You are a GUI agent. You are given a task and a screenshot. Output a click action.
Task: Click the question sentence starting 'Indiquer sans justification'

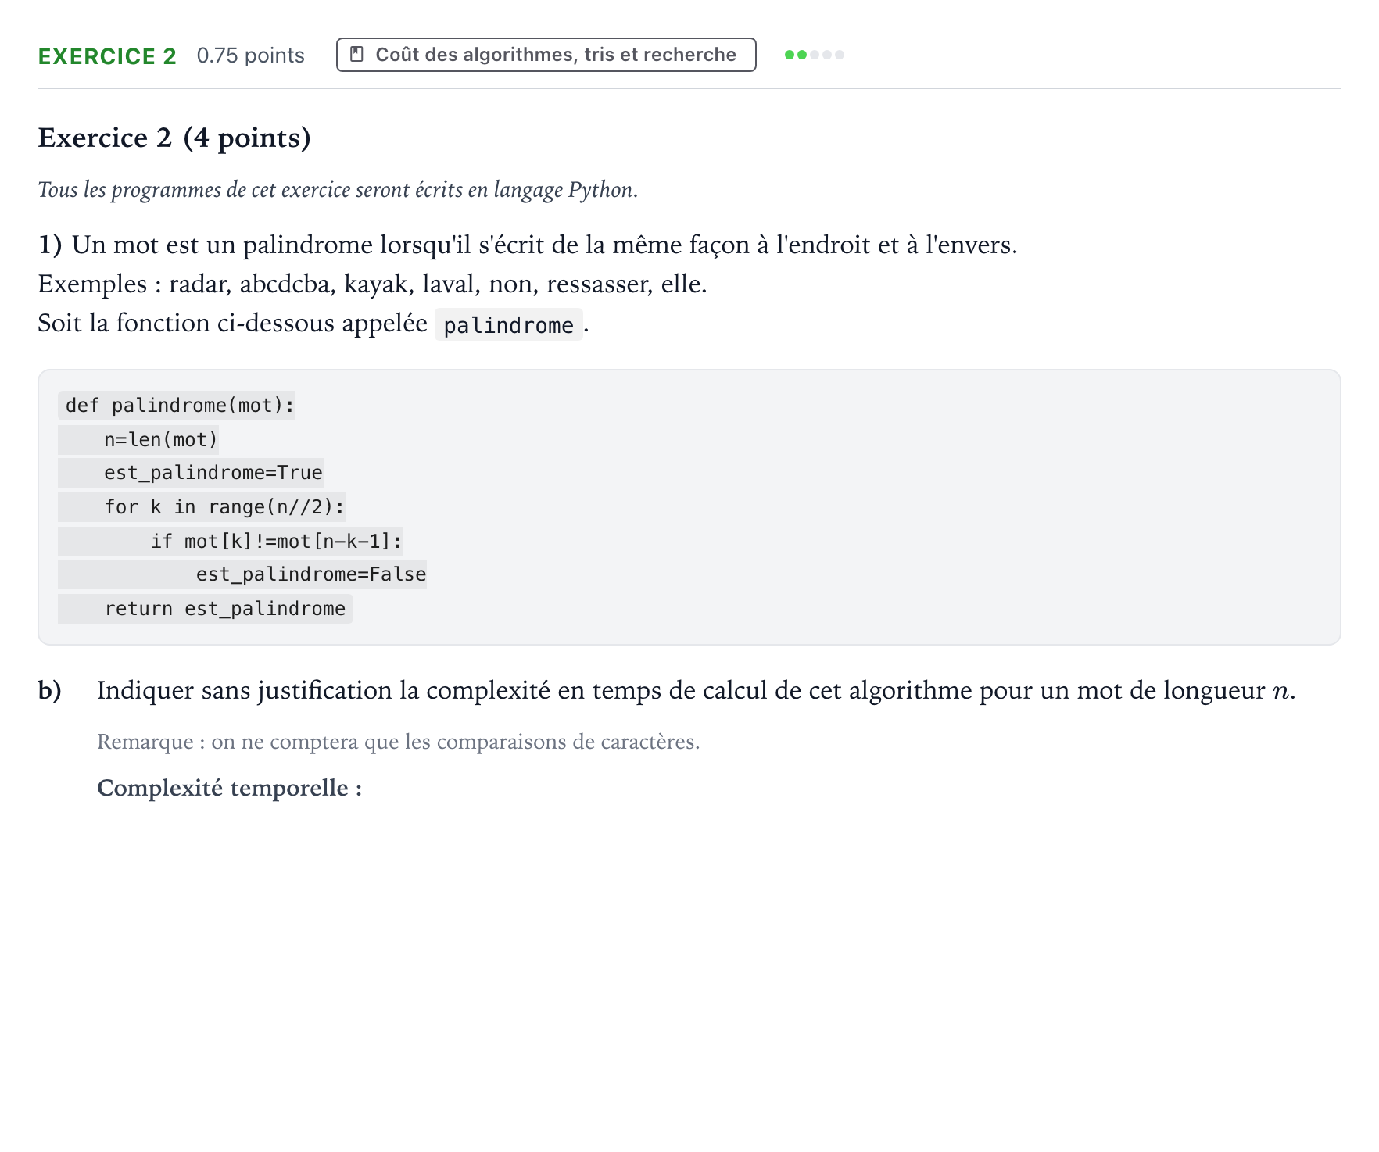696,691
